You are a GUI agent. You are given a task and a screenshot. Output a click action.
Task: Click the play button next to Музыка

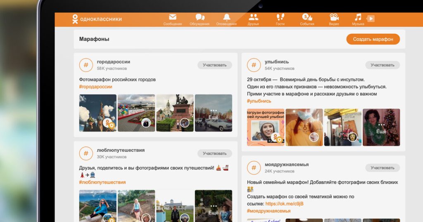pyautogui.click(x=371, y=19)
